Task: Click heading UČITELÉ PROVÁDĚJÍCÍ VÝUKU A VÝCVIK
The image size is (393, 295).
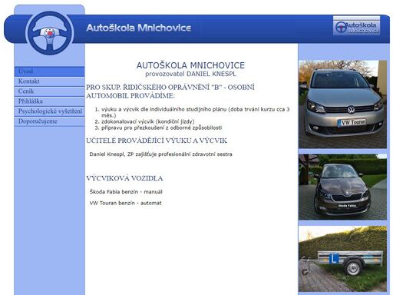Action: tap(157, 141)
